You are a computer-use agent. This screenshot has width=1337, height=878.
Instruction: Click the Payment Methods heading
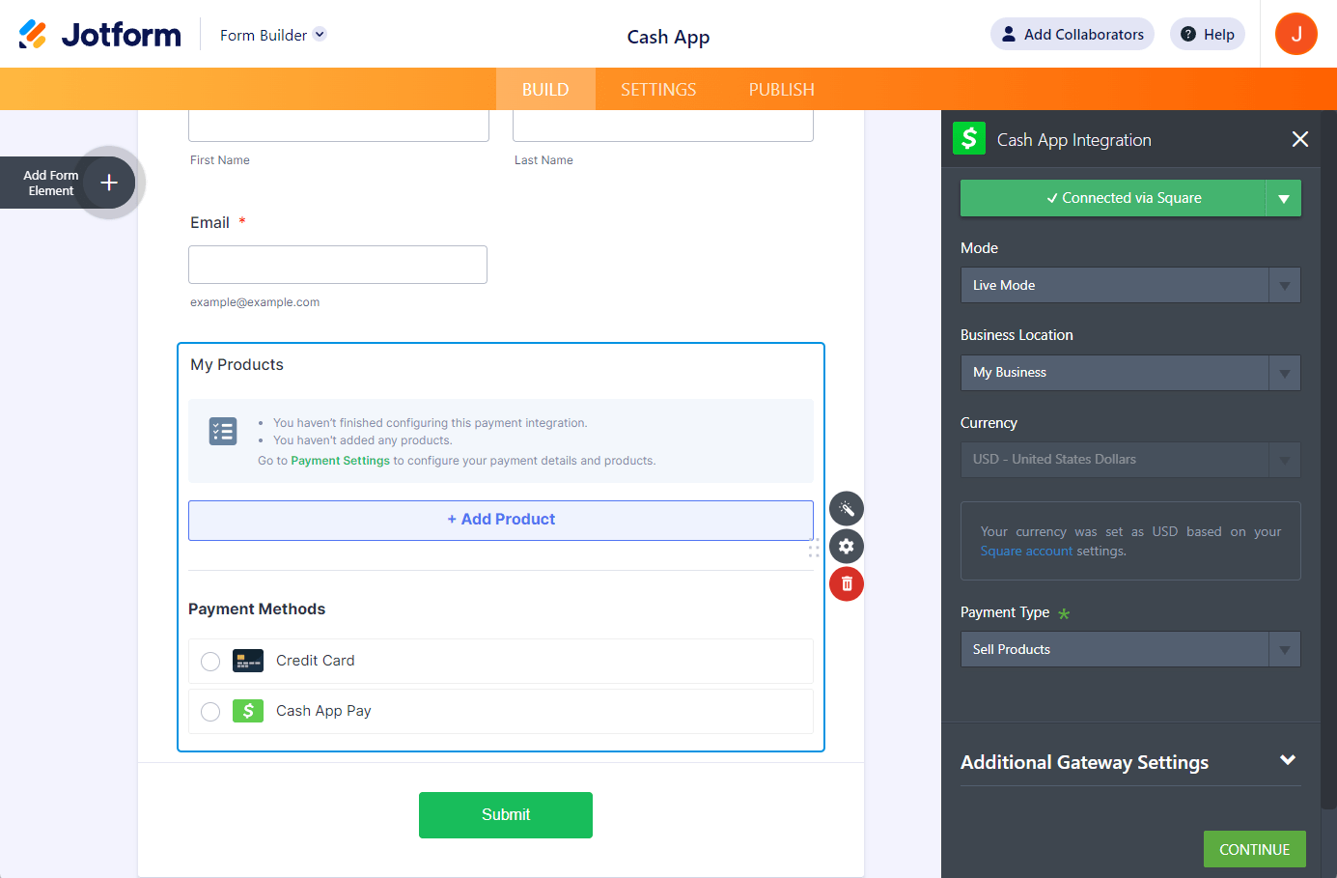(x=257, y=609)
